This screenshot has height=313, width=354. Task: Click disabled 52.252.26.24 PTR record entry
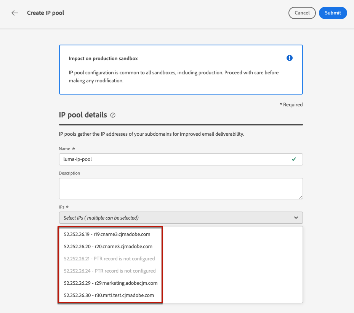[110, 271]
